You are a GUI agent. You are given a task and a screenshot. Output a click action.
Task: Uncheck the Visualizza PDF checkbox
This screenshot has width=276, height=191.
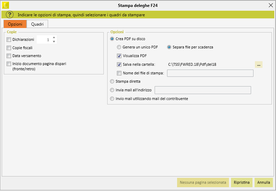(119, 56)
